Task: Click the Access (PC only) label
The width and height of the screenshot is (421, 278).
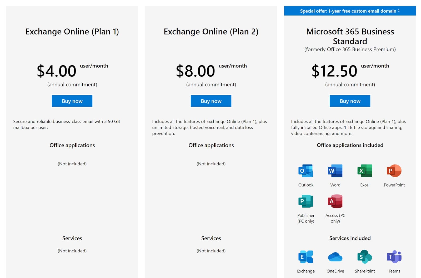Action: (335, 218)
